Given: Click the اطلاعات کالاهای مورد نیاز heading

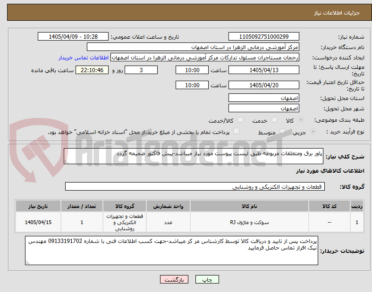Looking at the screenshot, I should tap(330, 171).
